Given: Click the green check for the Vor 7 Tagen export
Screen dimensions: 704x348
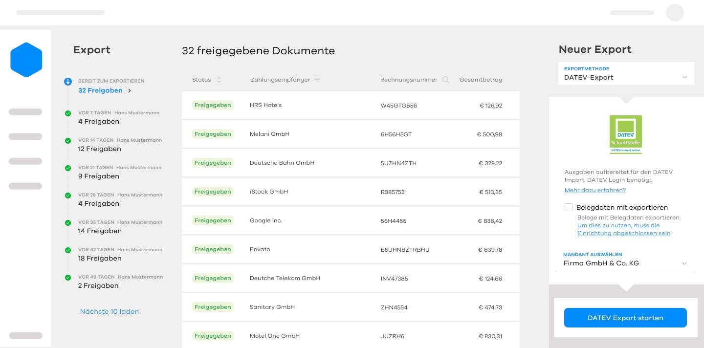Looking at the screenshot, I should point(68,113).
